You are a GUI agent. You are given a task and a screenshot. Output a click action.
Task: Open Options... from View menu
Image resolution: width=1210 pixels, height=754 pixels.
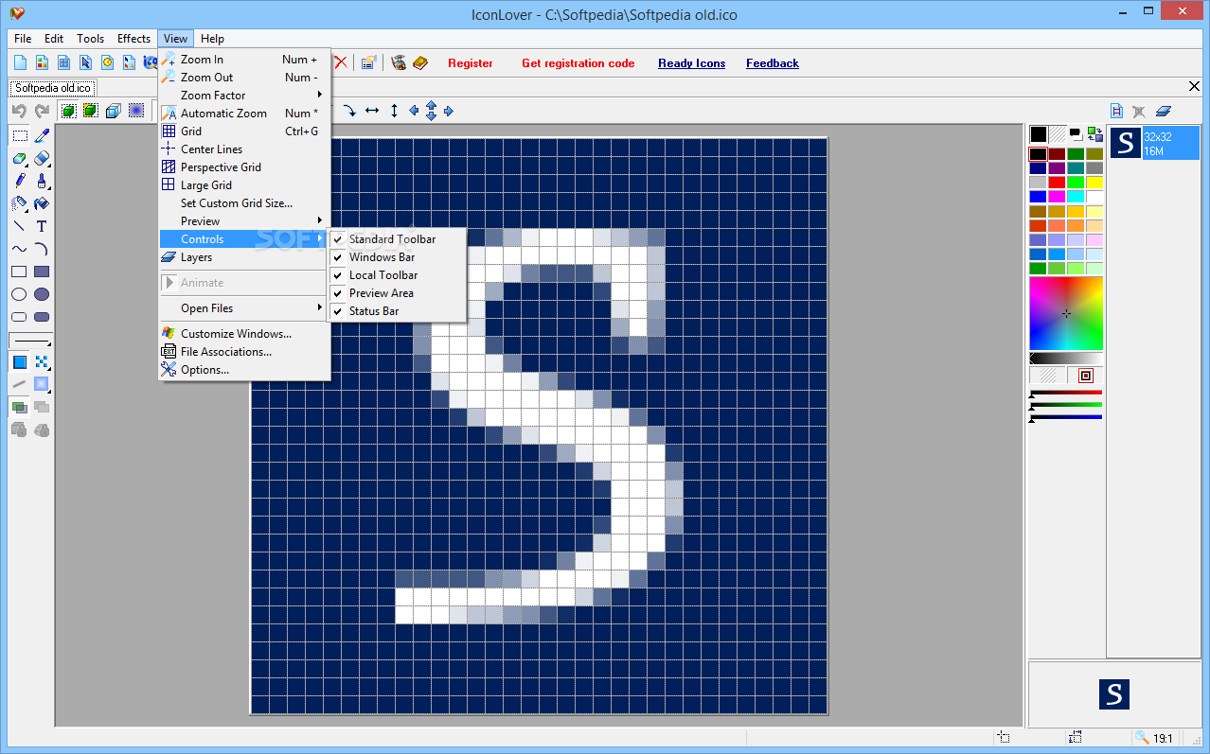coord(244,370)
